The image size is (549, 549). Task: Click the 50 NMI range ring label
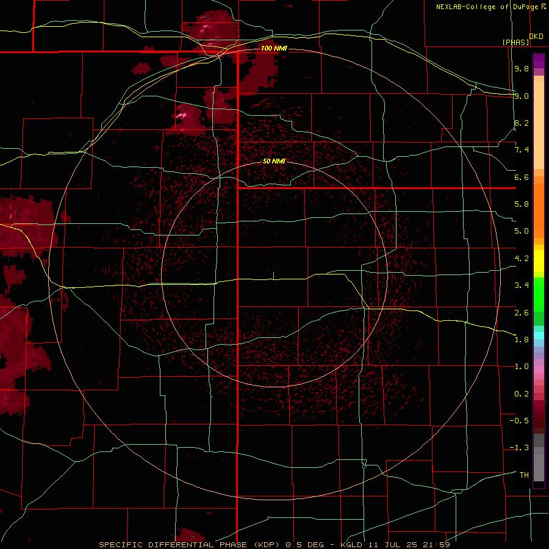(274, 161)
